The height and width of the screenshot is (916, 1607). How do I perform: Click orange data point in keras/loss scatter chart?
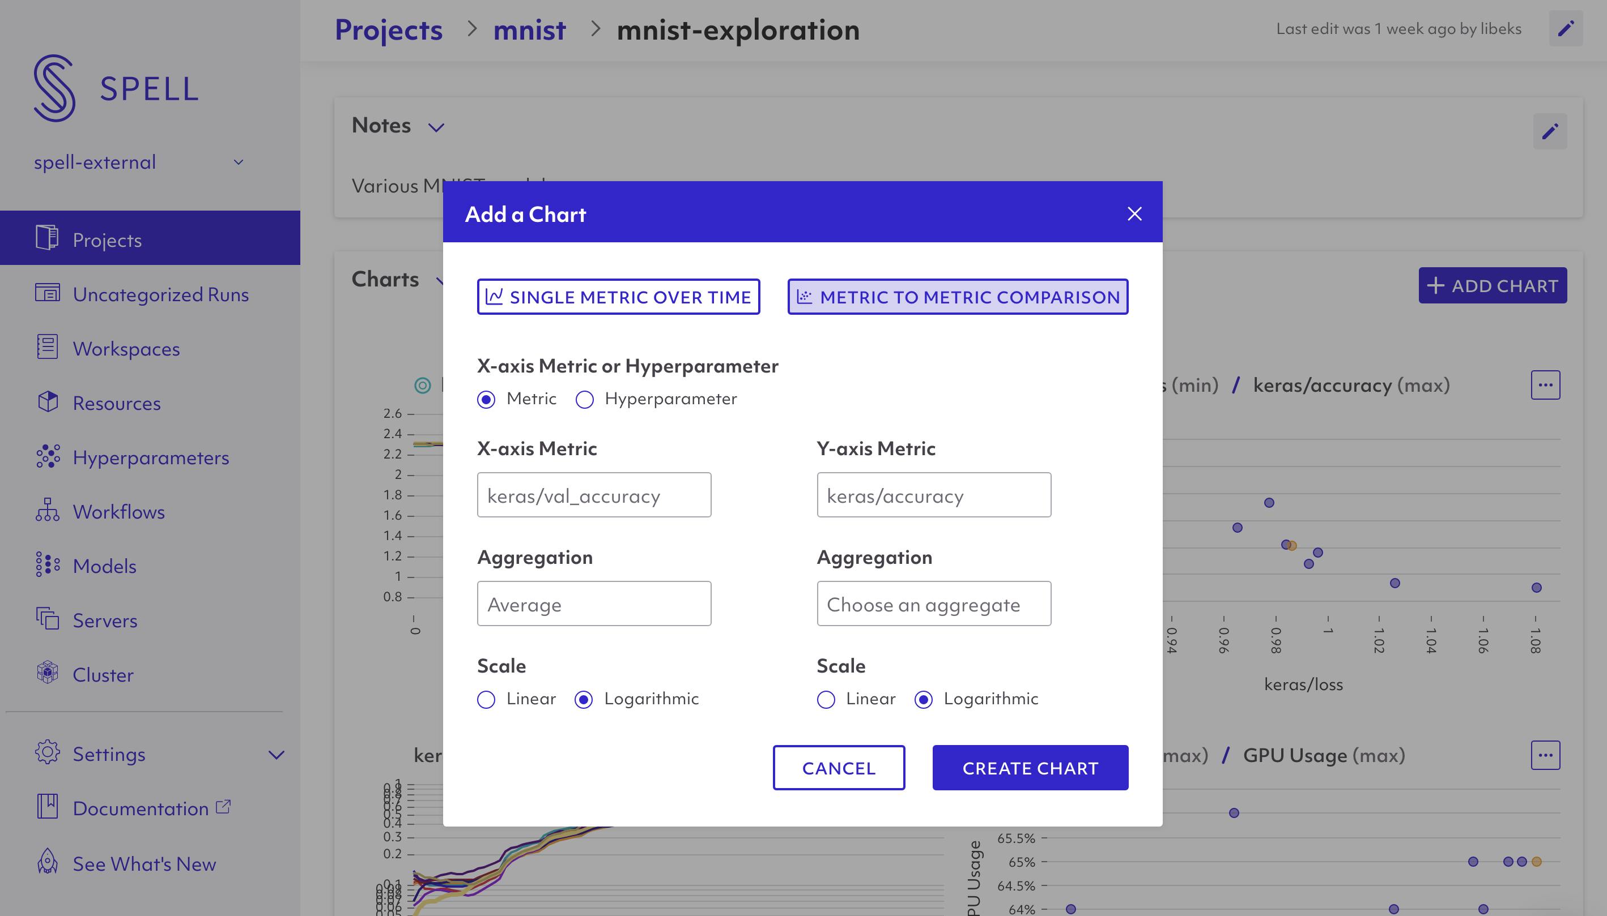click(x=1292, y=545)
